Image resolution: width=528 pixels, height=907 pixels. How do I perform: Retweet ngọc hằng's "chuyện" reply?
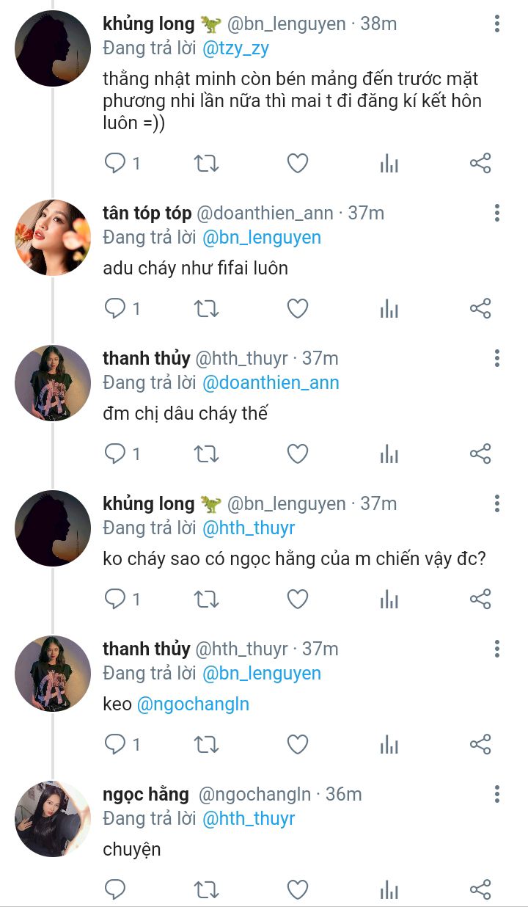[x=206, y=889]
